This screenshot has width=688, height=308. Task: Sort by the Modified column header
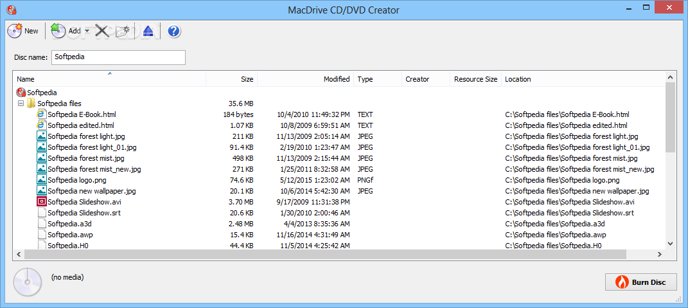[x=305, y=79]
